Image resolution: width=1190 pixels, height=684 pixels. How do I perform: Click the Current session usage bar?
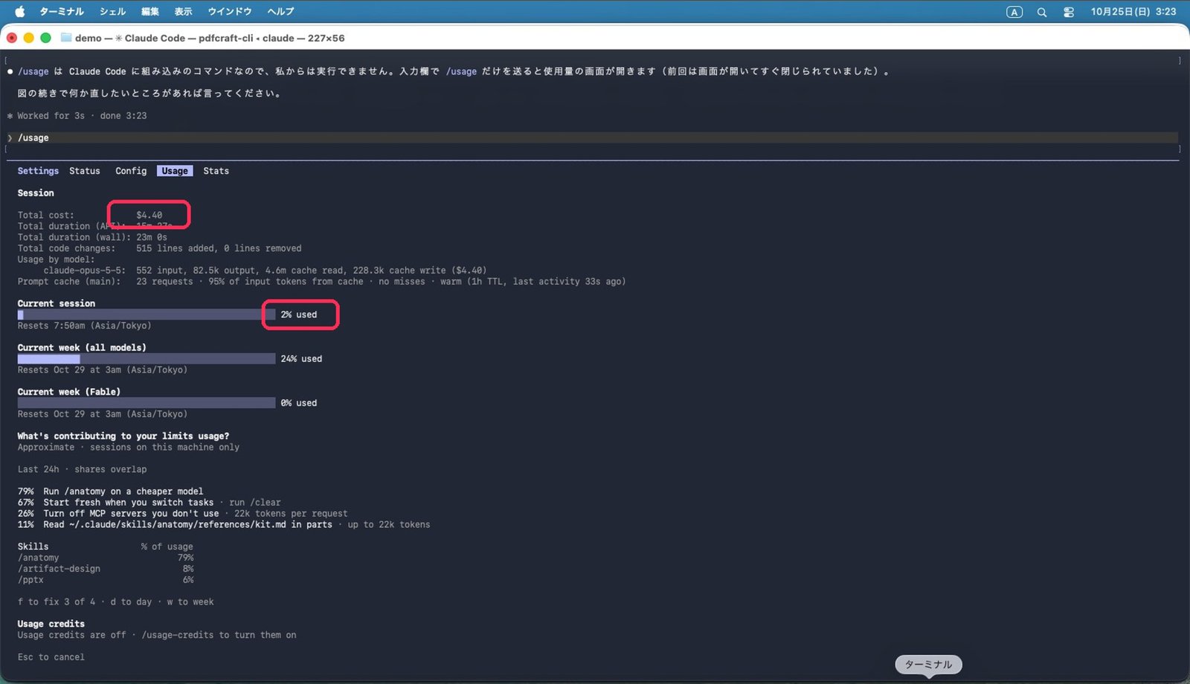point(147,314)
